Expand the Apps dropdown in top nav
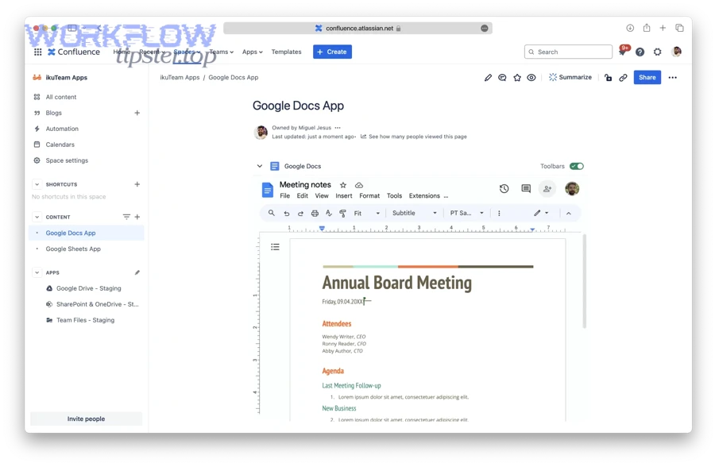Viewport: 715px width, 463px height. point(252,52)
